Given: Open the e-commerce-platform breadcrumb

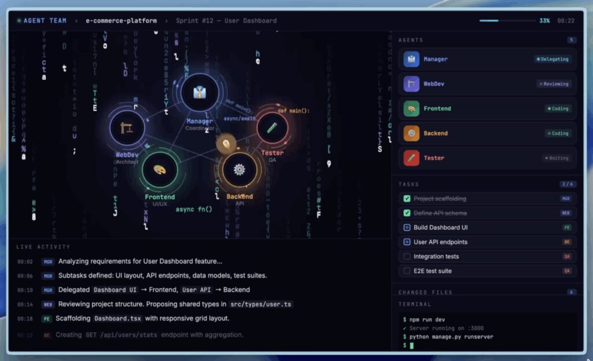Looking at the screenshot, I should [x=121, y=21].
